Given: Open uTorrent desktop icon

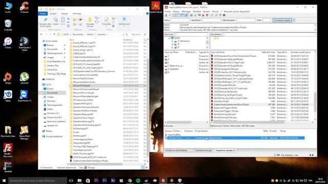Looking at the screenshot, I should point(24,78).
